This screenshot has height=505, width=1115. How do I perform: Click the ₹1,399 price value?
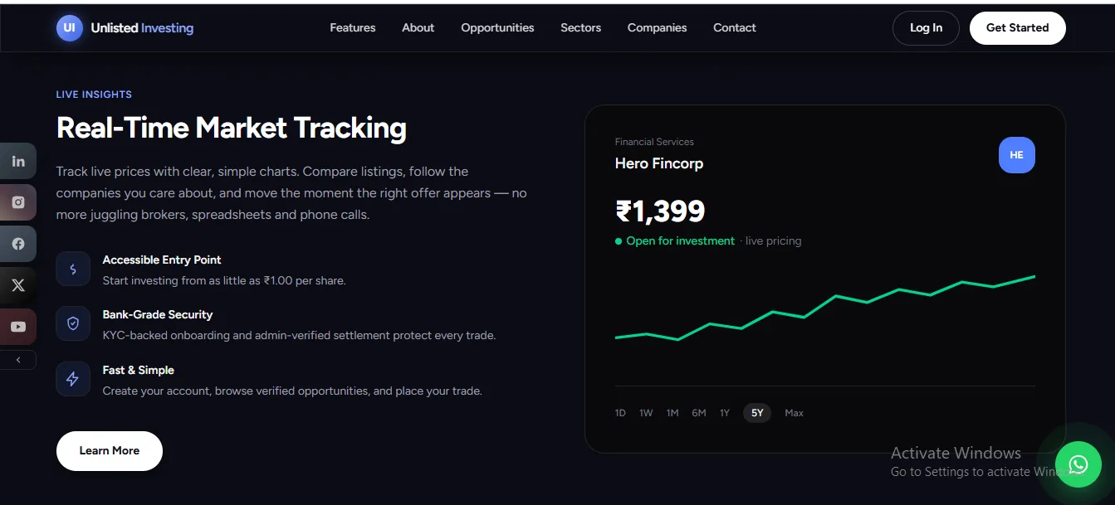pyautogui.click(x=660, y=211)
